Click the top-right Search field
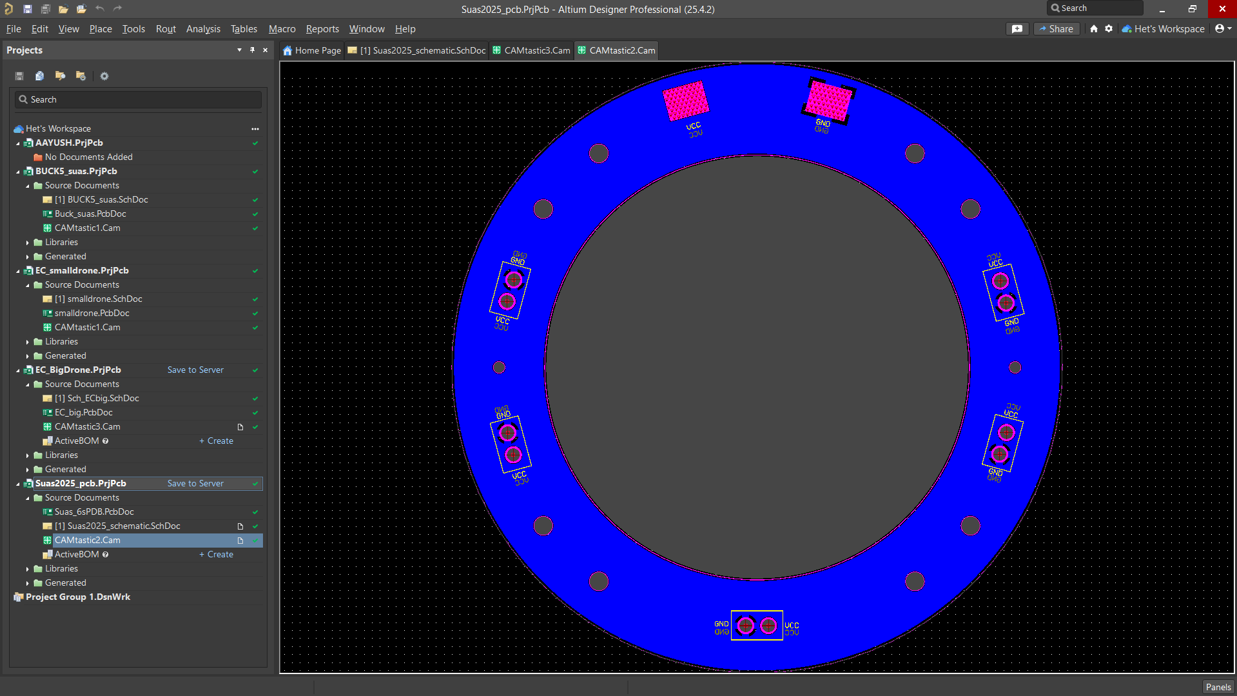Image resolution: width=1237 pixels, height=696 pixels. [1095, 8]
